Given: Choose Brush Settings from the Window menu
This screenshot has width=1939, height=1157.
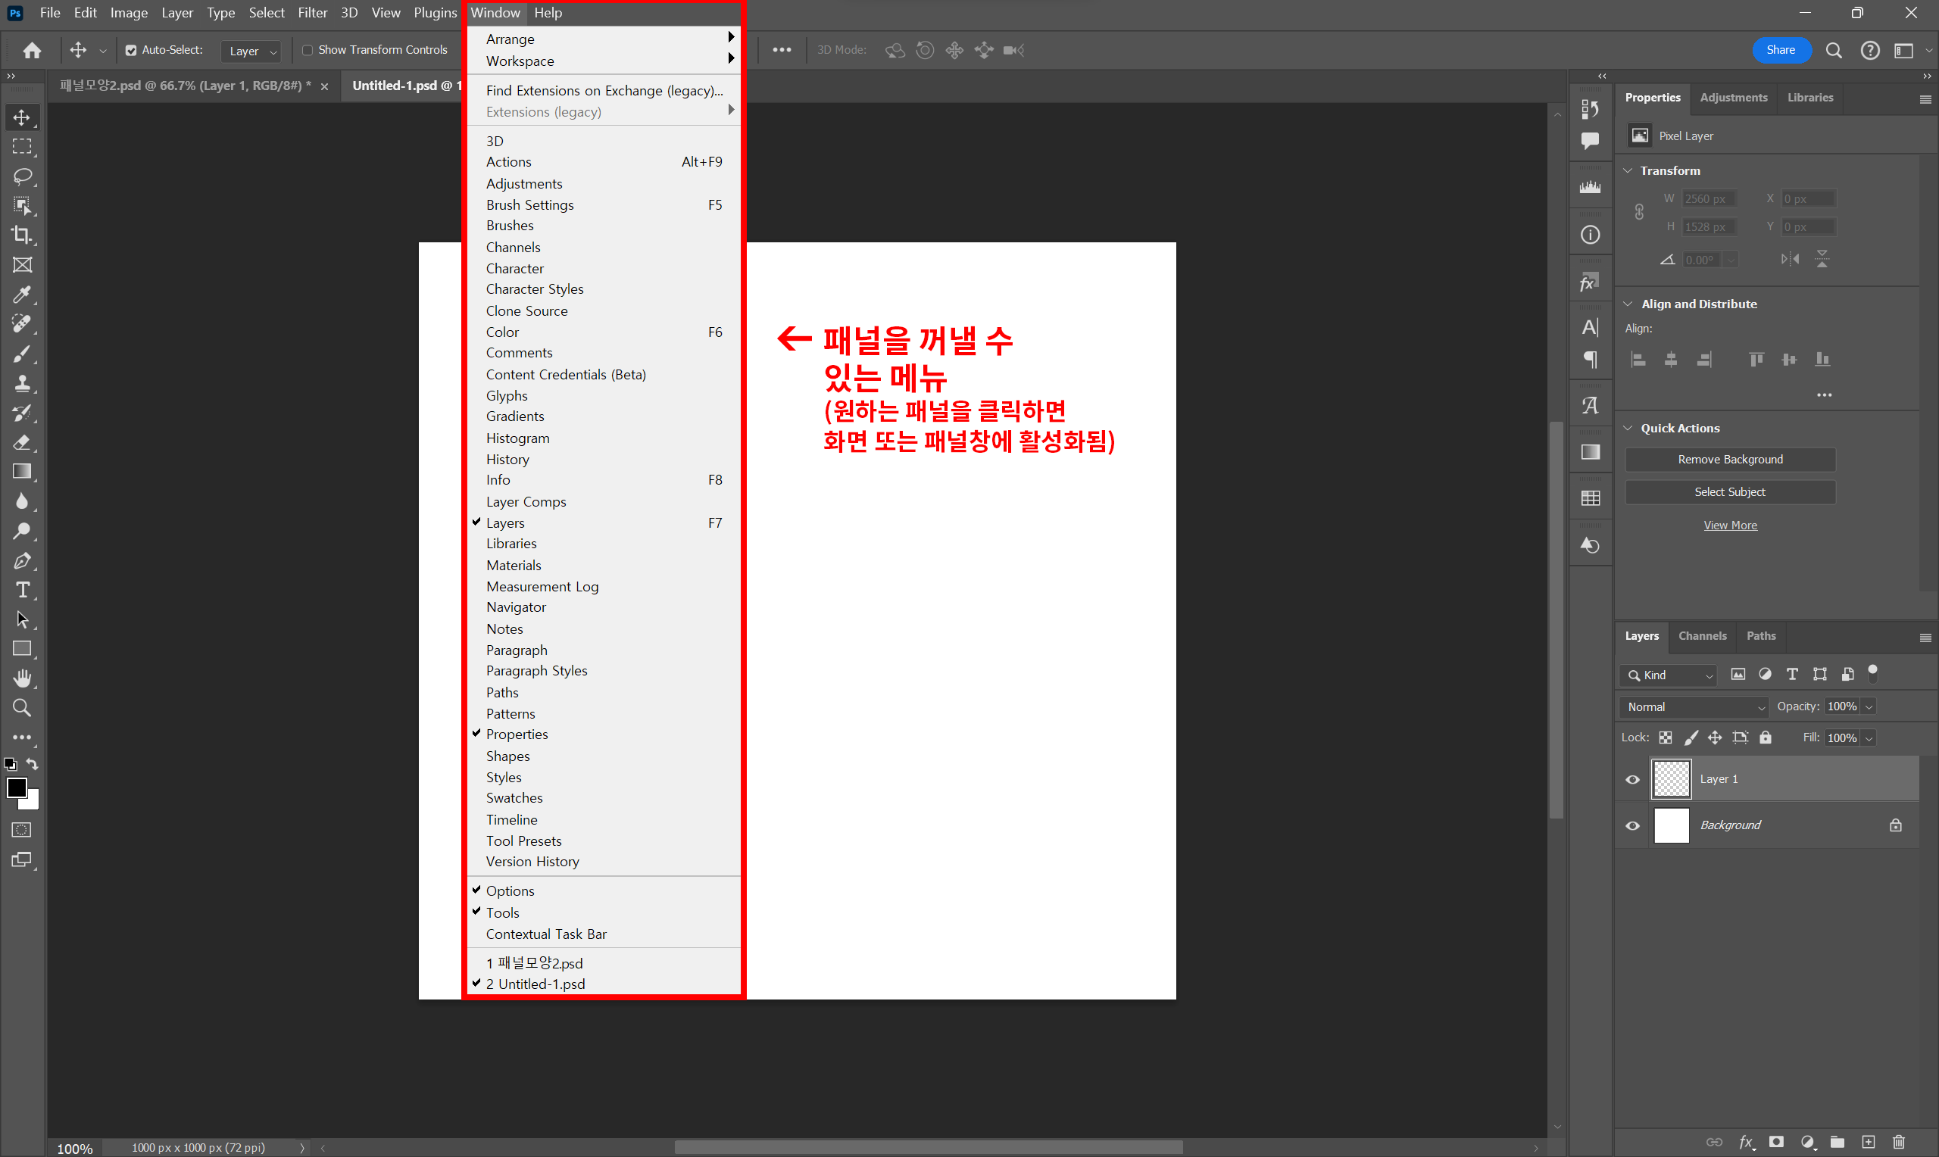Looking at the screenshot, I should (530, 204).
